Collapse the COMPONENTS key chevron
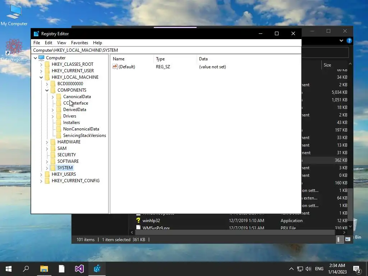Image resolution: width=368 pixels, height=276 pixels. (x=47, y=90)
